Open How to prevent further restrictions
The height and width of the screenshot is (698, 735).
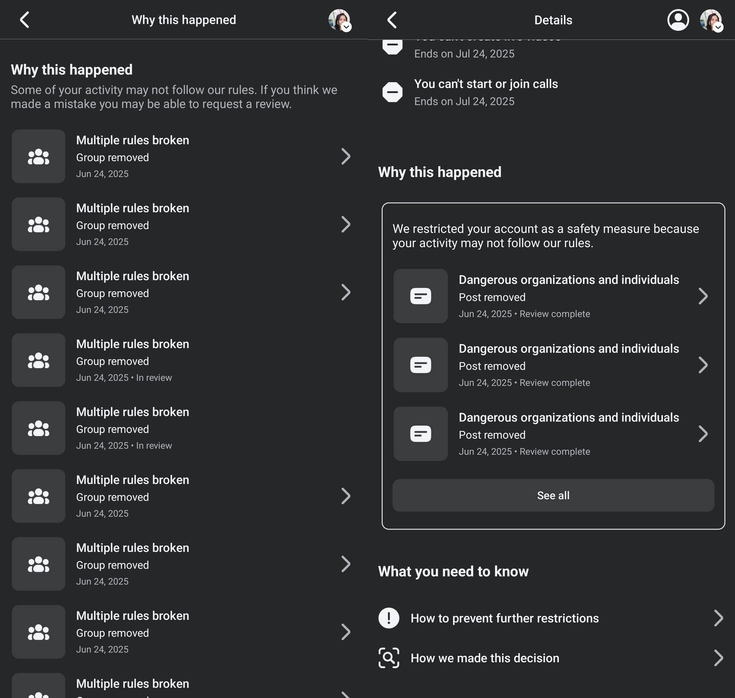pyautogui.click(x=551, y=618)
